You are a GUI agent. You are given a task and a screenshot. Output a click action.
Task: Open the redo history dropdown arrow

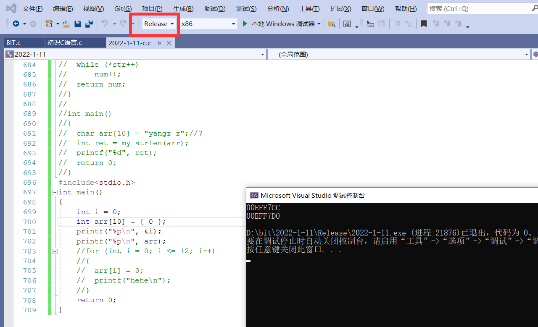click(x=133, y=24)
